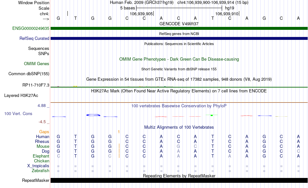Click the Chicken species row label

41,161
